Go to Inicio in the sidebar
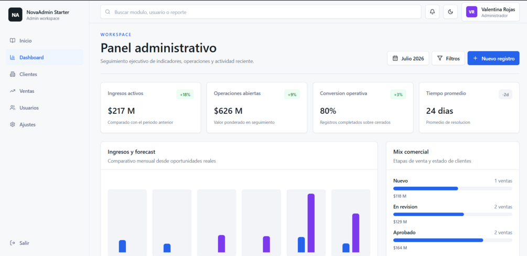The height and width of the screenshot is (256, 527). point(45,41)
